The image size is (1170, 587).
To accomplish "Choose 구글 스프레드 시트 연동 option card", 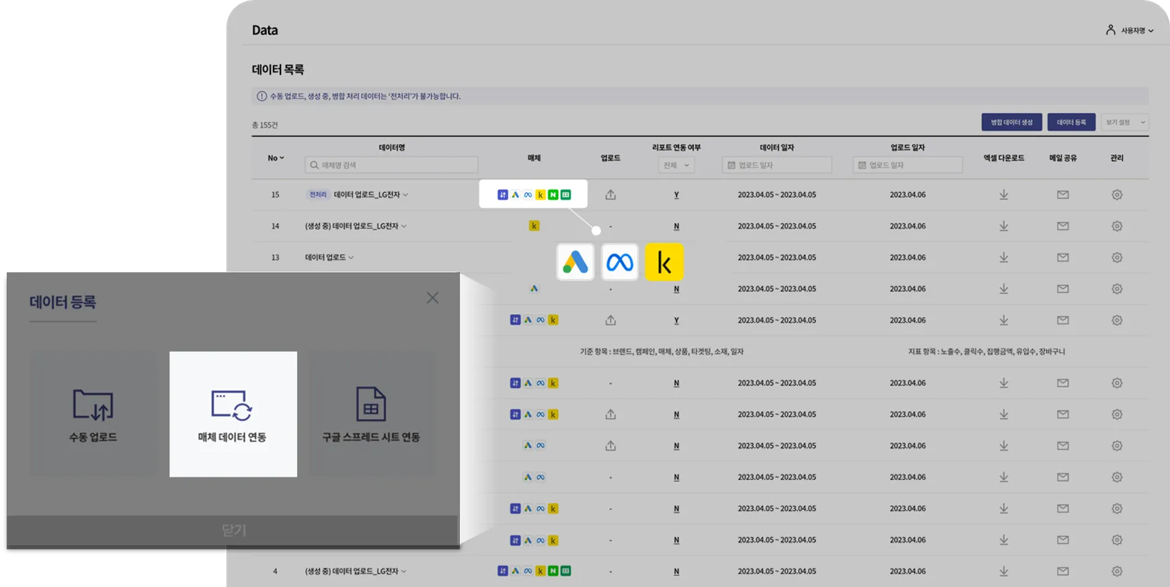I will click(371, 414).
